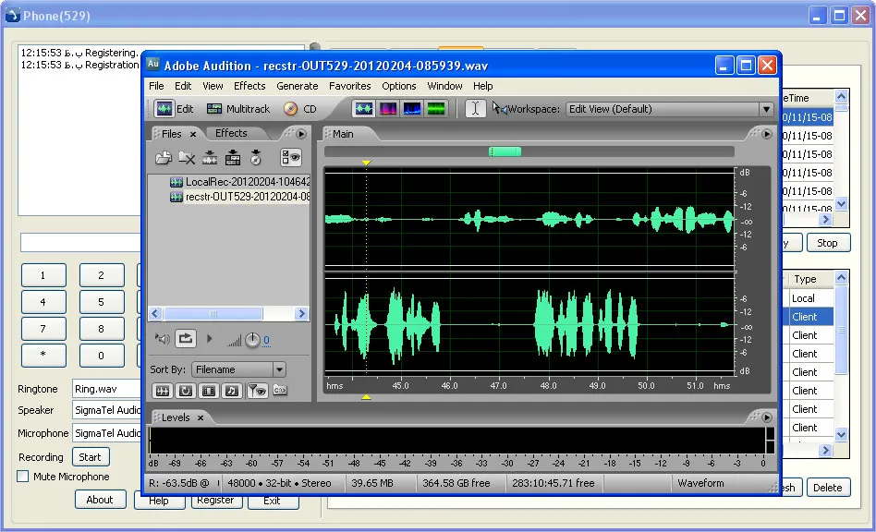Open the Window menu
Screen dimensions: 876x532
click(x=444, y=86)
